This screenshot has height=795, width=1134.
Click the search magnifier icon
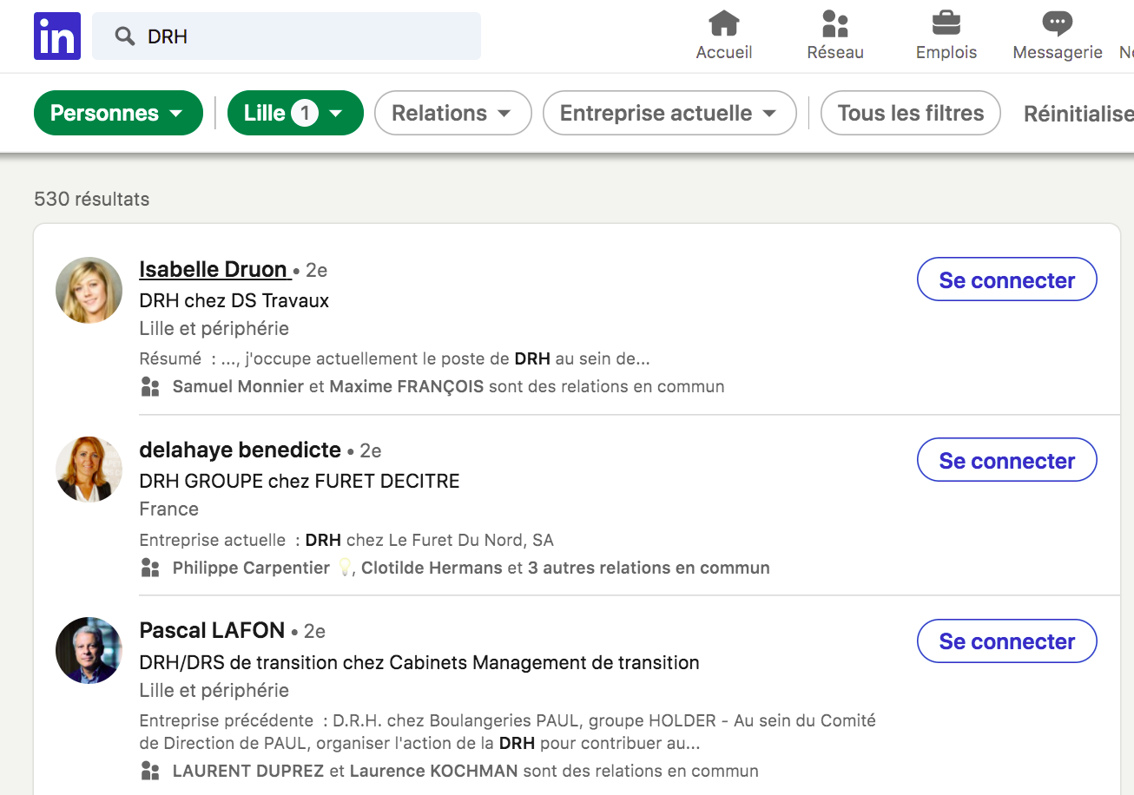tap(125, 36)
